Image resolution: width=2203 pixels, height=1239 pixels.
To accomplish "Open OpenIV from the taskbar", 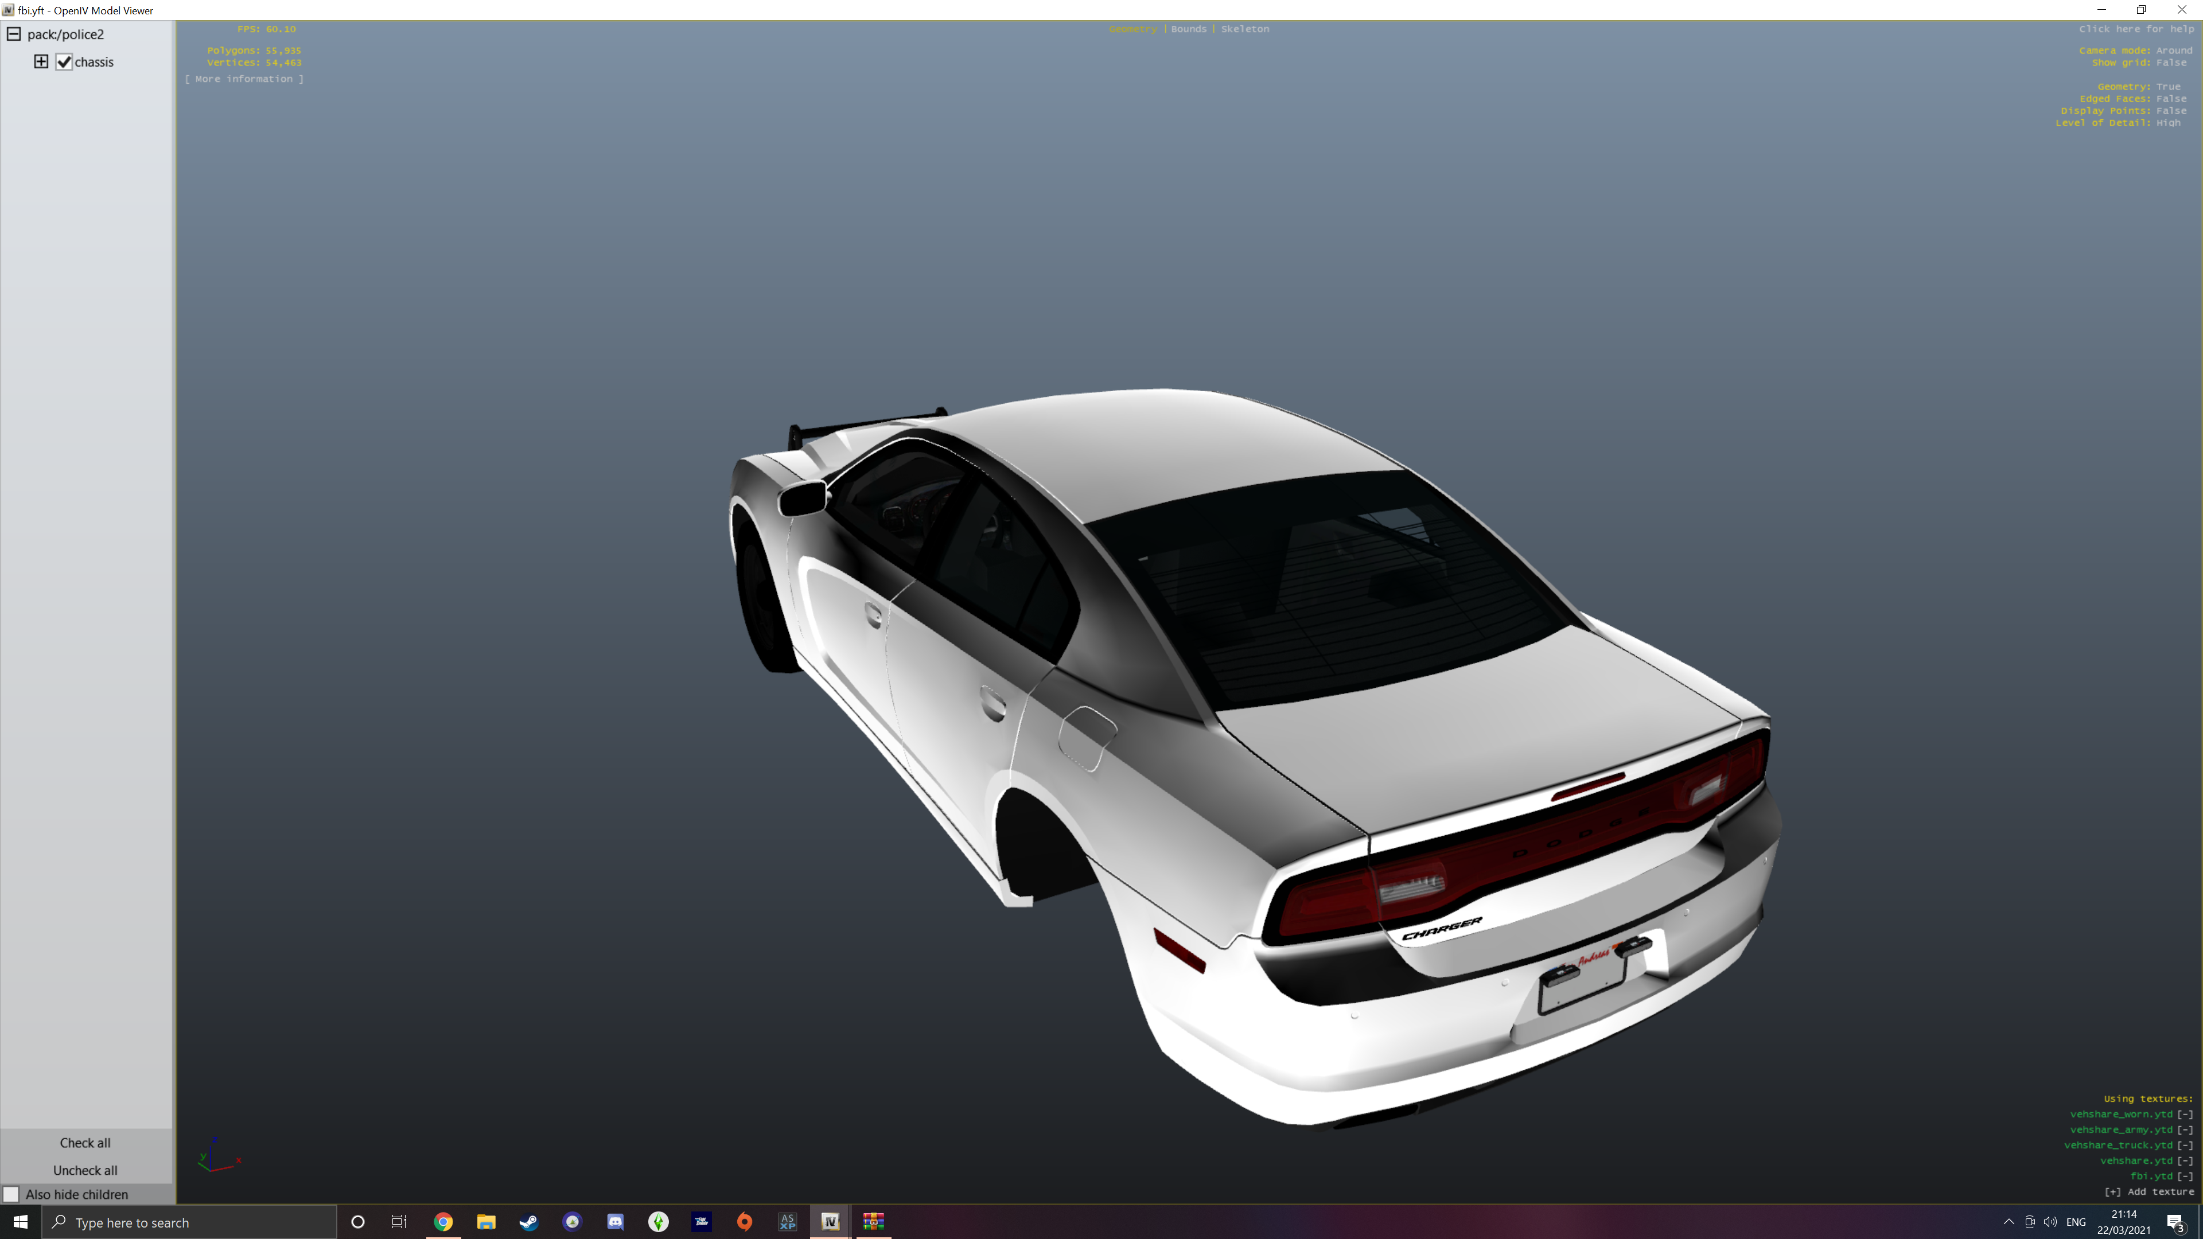I will [830, 1222].
